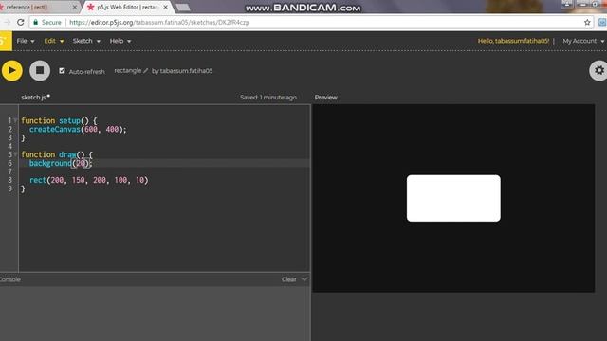Click the white rectangle in preview

(x=453, y=198)
